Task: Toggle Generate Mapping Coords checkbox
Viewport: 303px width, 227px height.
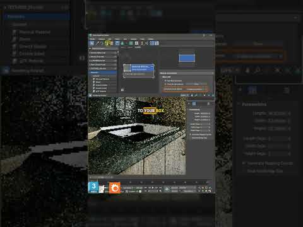Action: tap(190, 134)
